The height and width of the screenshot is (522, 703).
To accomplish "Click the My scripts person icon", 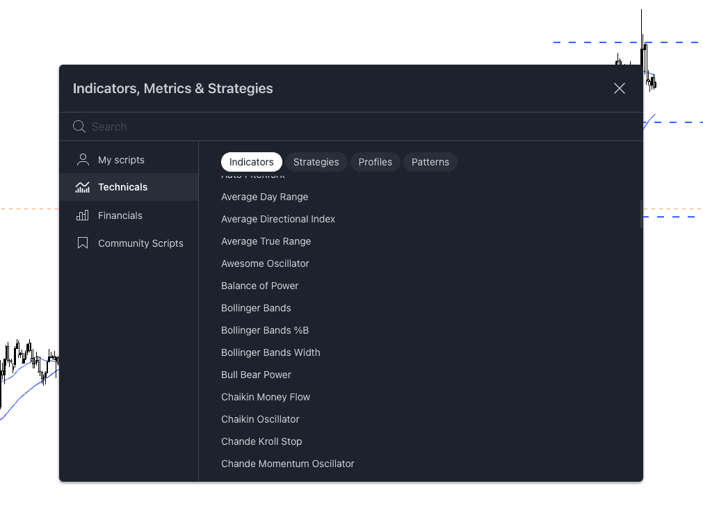I will pos(83,160).
